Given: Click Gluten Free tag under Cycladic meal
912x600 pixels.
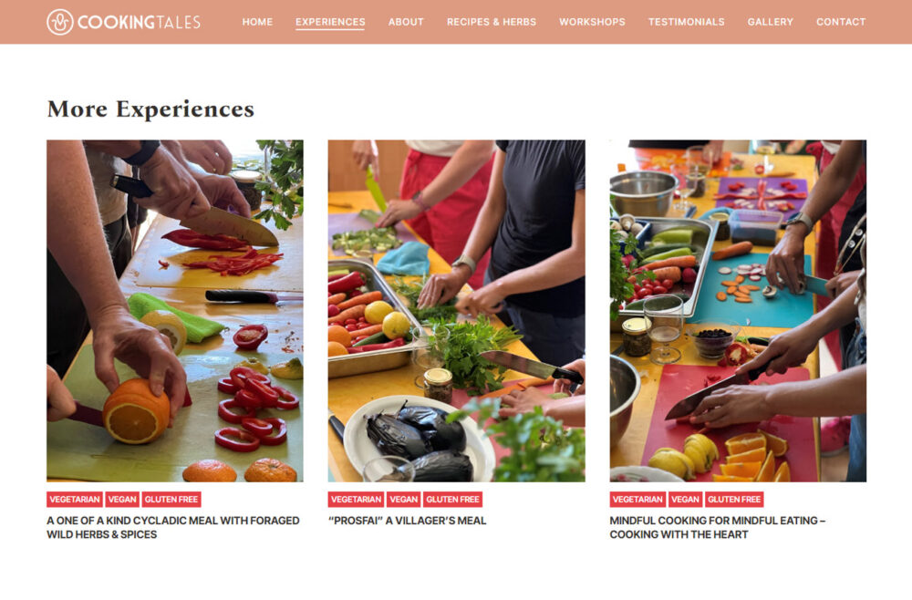Looking at the screenshot, I should tap(171, 500).
